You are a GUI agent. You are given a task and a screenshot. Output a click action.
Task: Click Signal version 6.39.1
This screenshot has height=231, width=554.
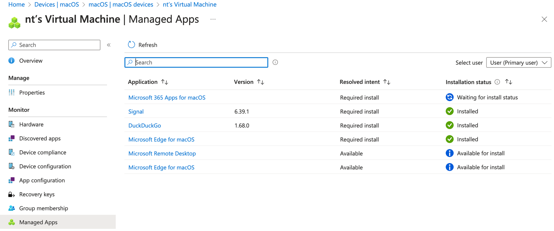(242, 111)
